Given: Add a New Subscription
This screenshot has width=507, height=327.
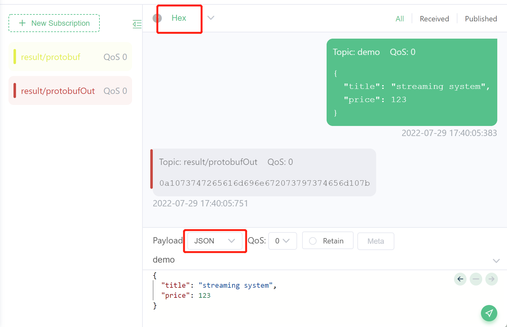Looking at the screenshot, I should click(54, 23).
